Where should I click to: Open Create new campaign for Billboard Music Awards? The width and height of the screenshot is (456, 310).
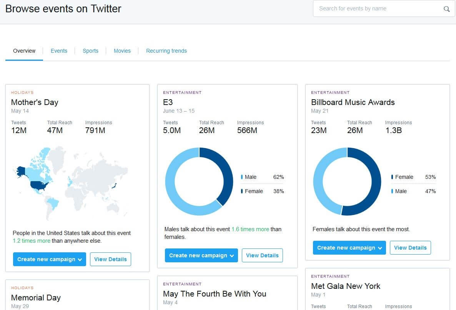(x=349, y=248)
